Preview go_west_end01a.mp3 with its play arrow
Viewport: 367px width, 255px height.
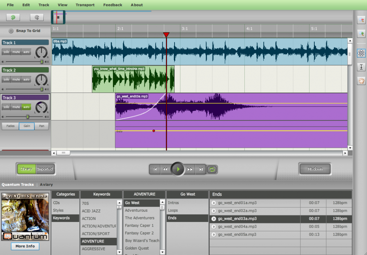tap(214, 203)
